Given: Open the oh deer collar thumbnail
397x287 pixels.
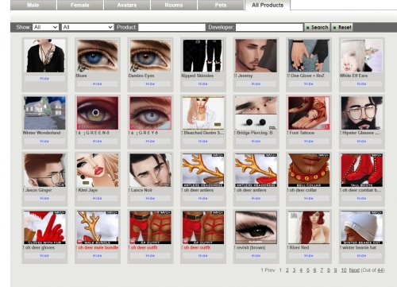Looking at the screenshot, I should pyautogui.click(x=309, y=170).
